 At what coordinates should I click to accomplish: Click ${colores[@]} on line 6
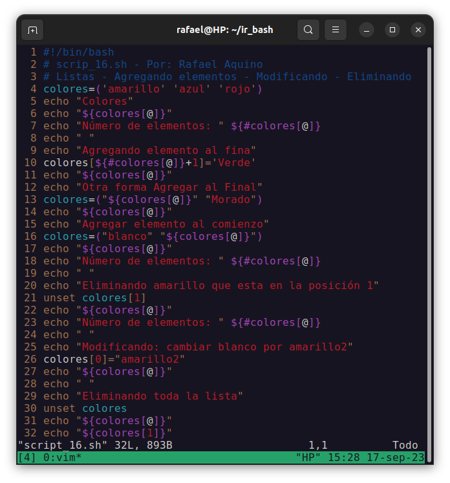point(124,114)
